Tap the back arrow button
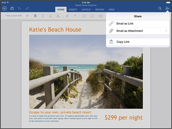This screenshot has width=172, height=129. (x=4, y=8)
